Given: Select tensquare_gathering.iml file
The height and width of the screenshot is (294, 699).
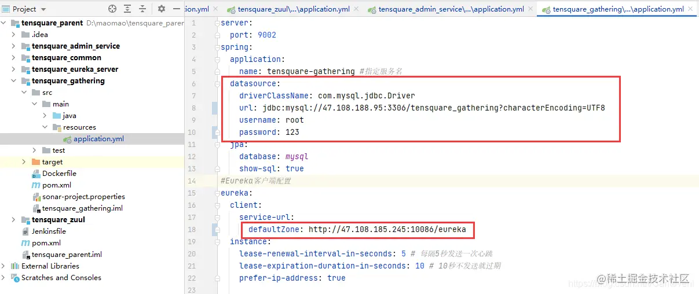Looking at the screenshot, I should coord(82,208).
